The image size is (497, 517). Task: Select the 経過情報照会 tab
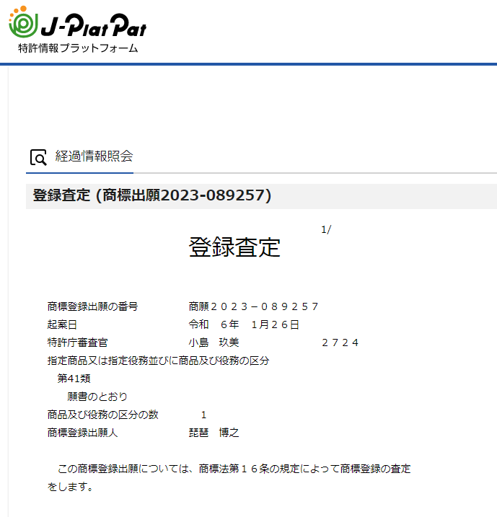click(94, 156)
